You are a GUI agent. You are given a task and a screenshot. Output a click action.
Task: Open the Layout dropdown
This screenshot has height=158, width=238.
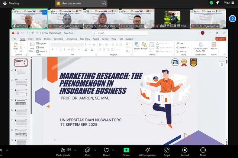[x=41, y=44]
